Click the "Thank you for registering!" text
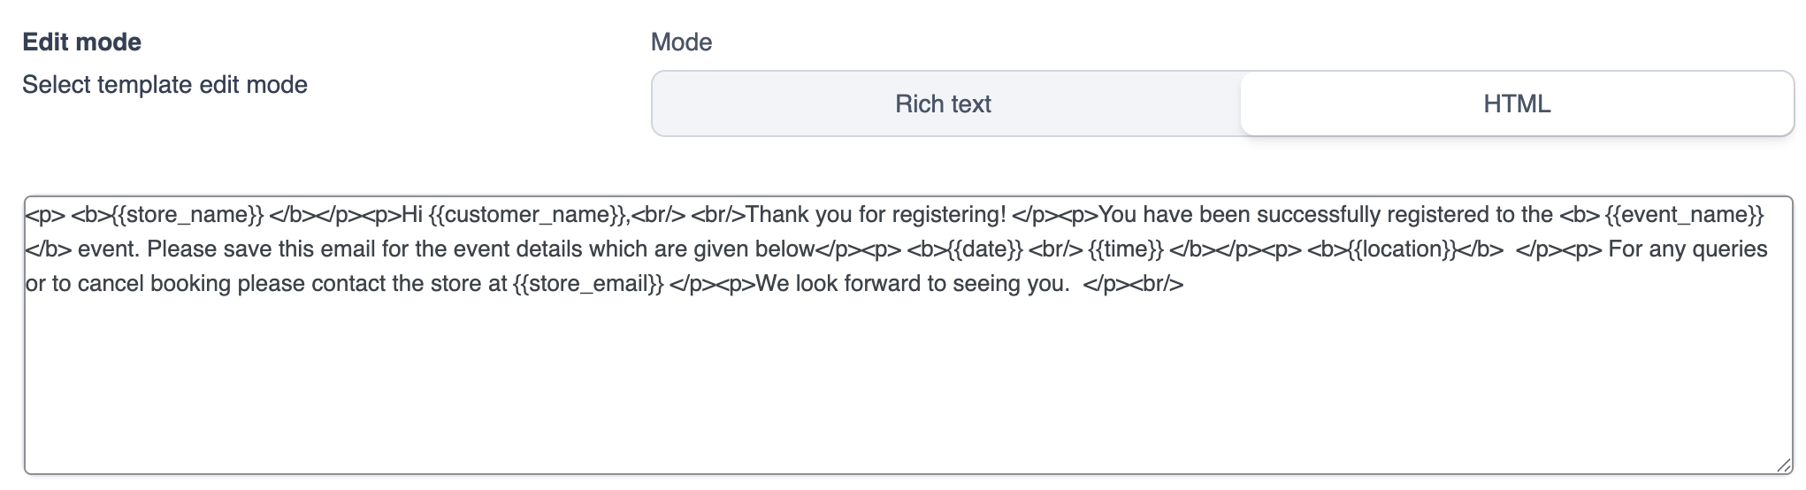The height and width of the screenshot is (490, 1806). [876, 215]
